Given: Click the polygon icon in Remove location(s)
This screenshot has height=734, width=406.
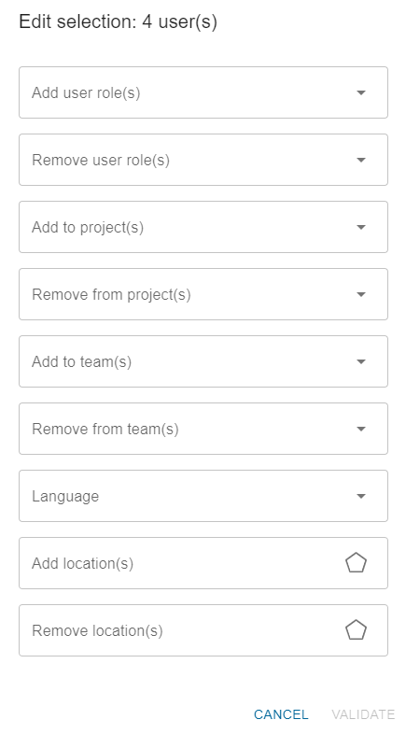Looking at the screenshot, I should 356,630.
